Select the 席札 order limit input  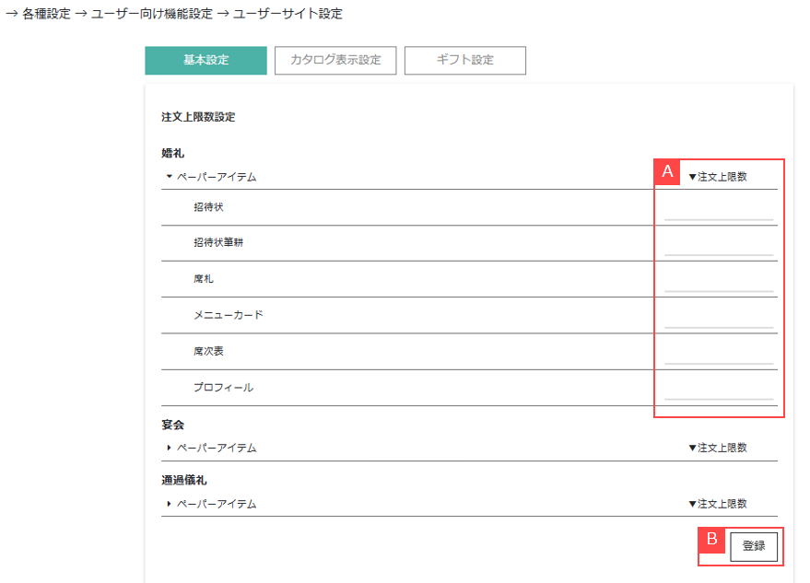(x=718, y=282)
